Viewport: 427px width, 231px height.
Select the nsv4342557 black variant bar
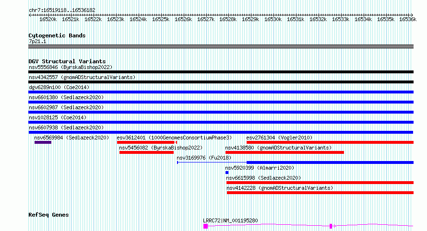click(x=221, y=82)
